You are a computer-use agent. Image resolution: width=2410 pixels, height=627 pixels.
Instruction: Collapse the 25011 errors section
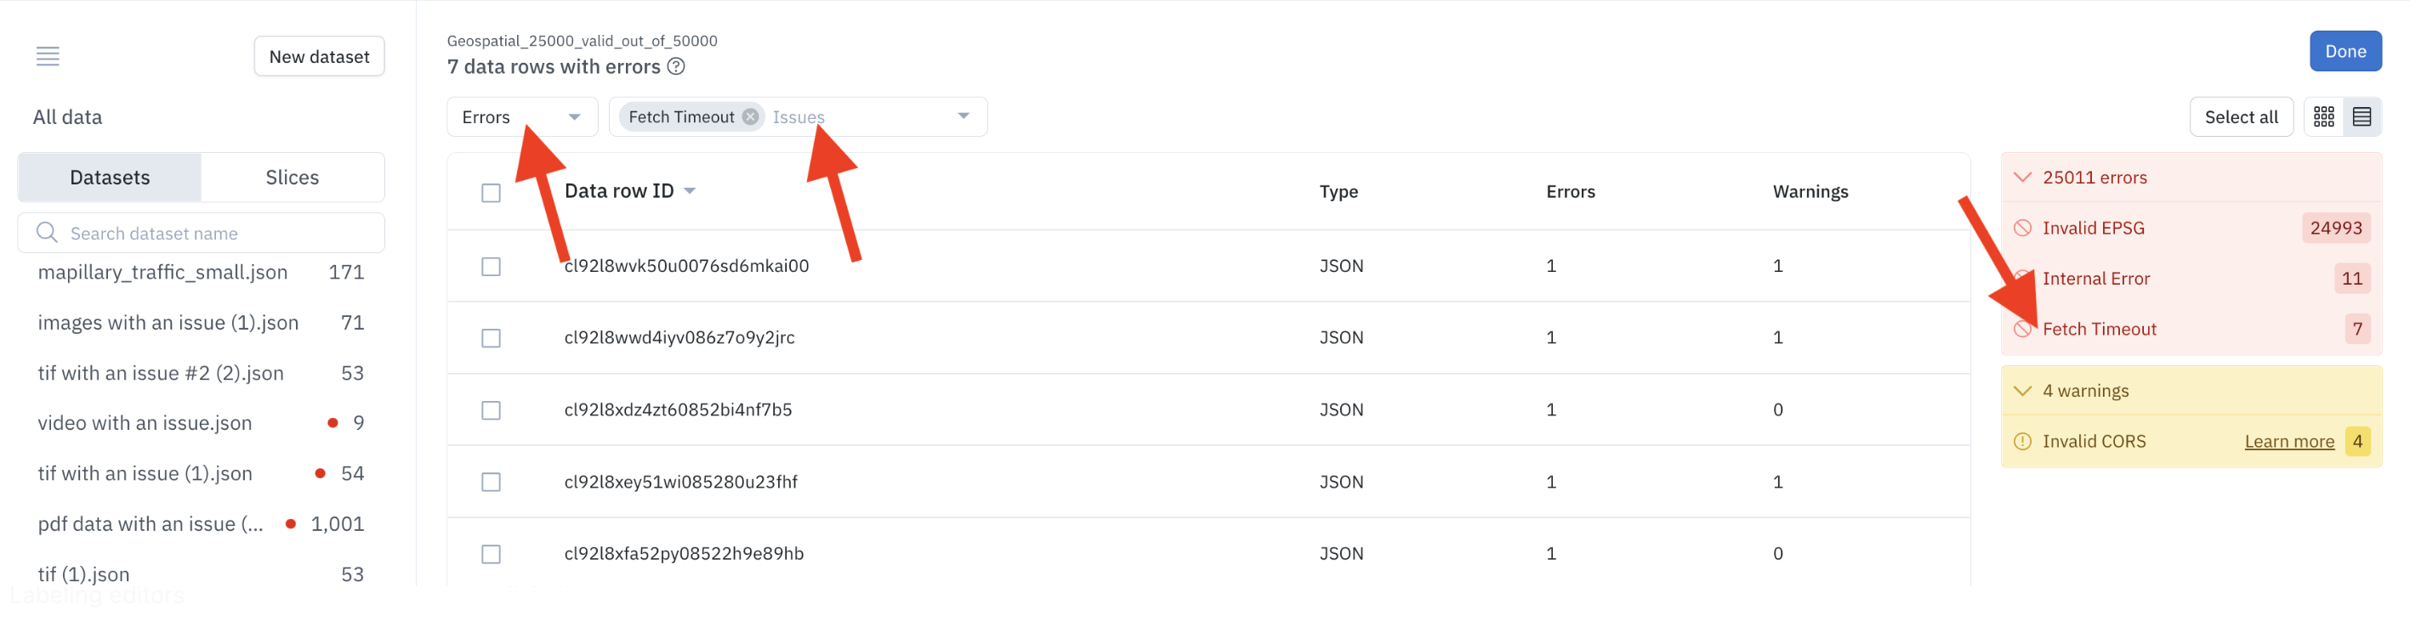point(2021,178)
